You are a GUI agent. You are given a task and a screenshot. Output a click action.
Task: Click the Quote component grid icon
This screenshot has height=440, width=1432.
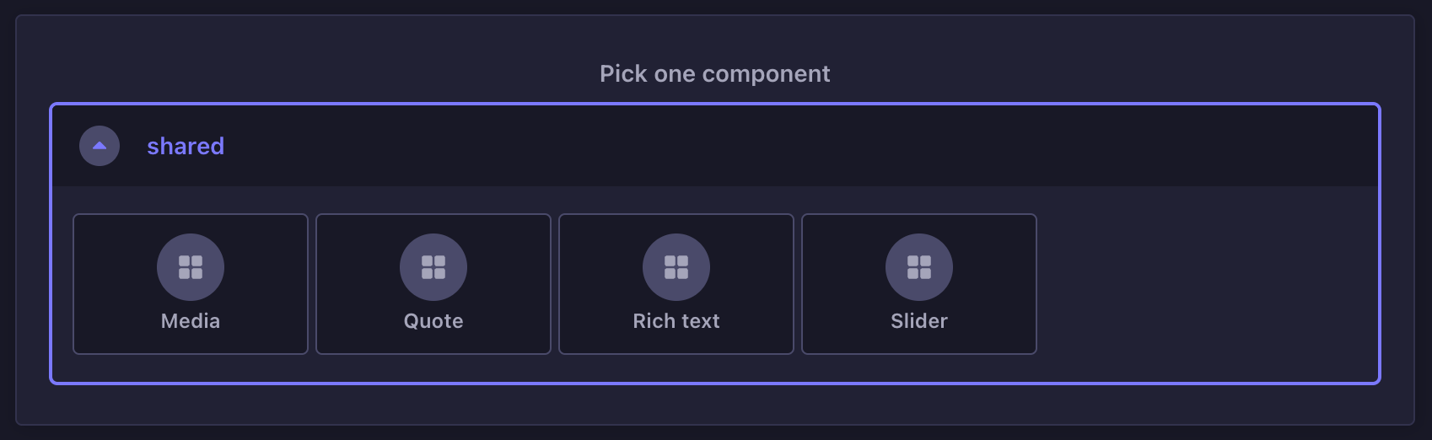click(433, 267)
